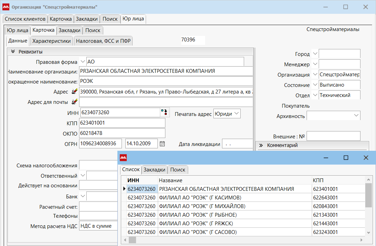Select Список tab in popup window
Image resolution: width=376 pixels, height=246 pixels.
131,169
